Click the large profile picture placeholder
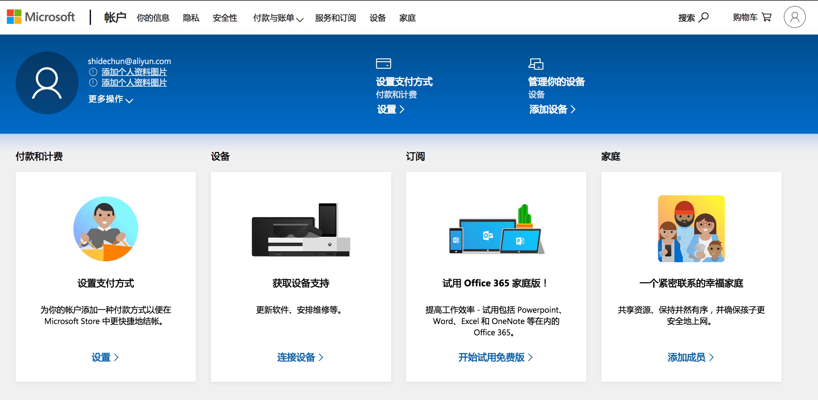The height and width of the screenshot is (400, 818). (47, 83)
